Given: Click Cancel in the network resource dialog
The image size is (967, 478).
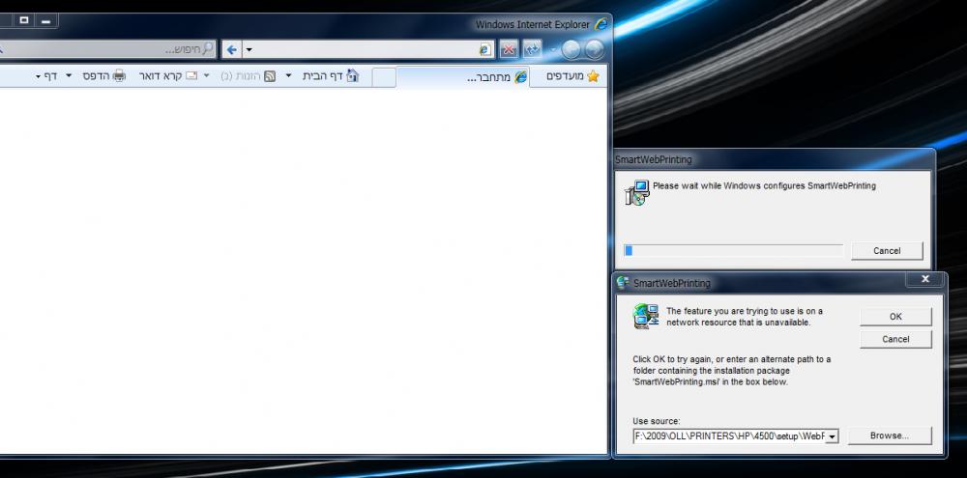Looking at the screenshot, I should tap(895, 339).
